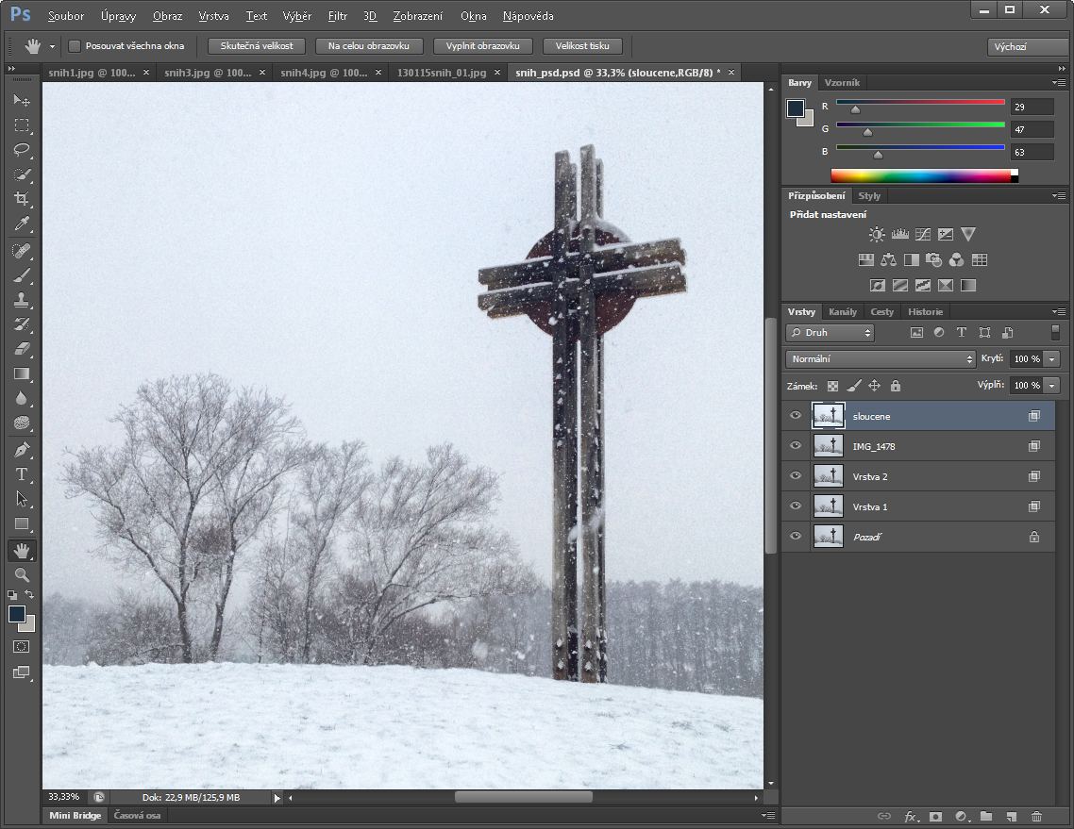Click the Vyplnit obrazovku button

pyautogui.click(x=483, y=46)
